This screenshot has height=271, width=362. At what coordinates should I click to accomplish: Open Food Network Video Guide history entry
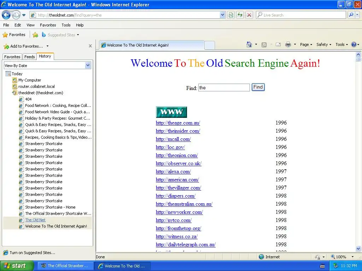click(x=54, y=112)
